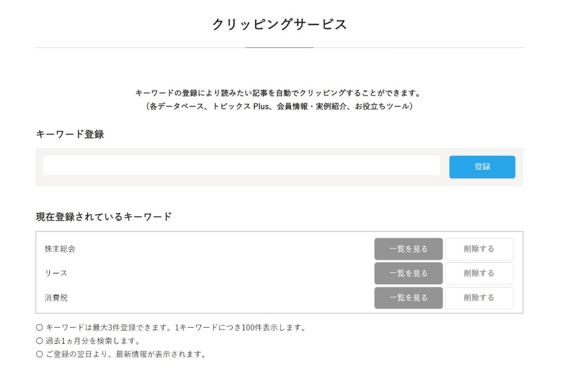The image size is (564, 372).
Task: Click the keyword registration input field
Action: point(241,166)
